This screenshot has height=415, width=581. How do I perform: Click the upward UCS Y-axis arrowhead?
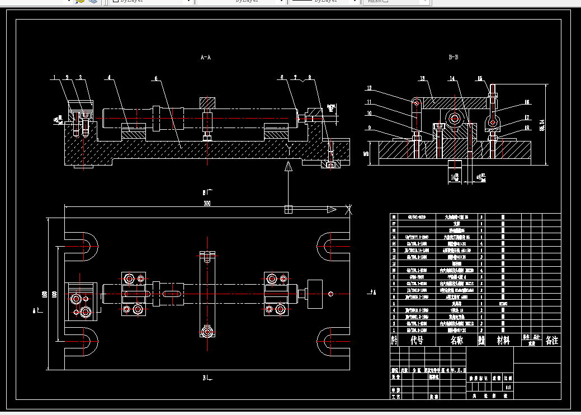coord(289,166)
